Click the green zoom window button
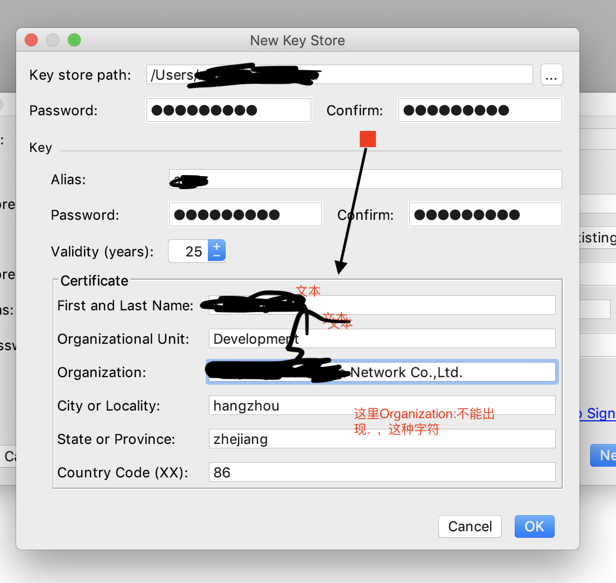This screenshot has width=616, height=583. coord(74,40)
